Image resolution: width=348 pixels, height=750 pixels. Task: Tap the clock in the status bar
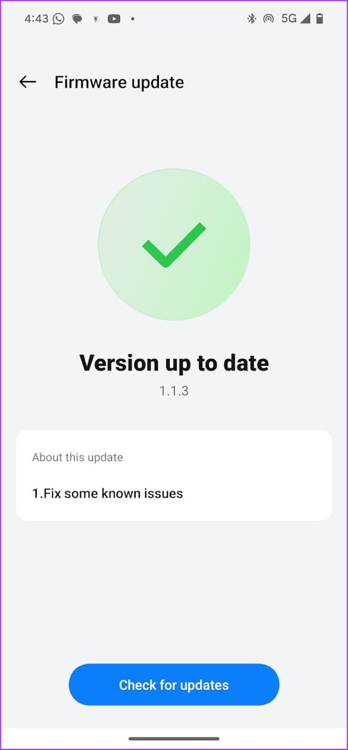click(36, 19)
